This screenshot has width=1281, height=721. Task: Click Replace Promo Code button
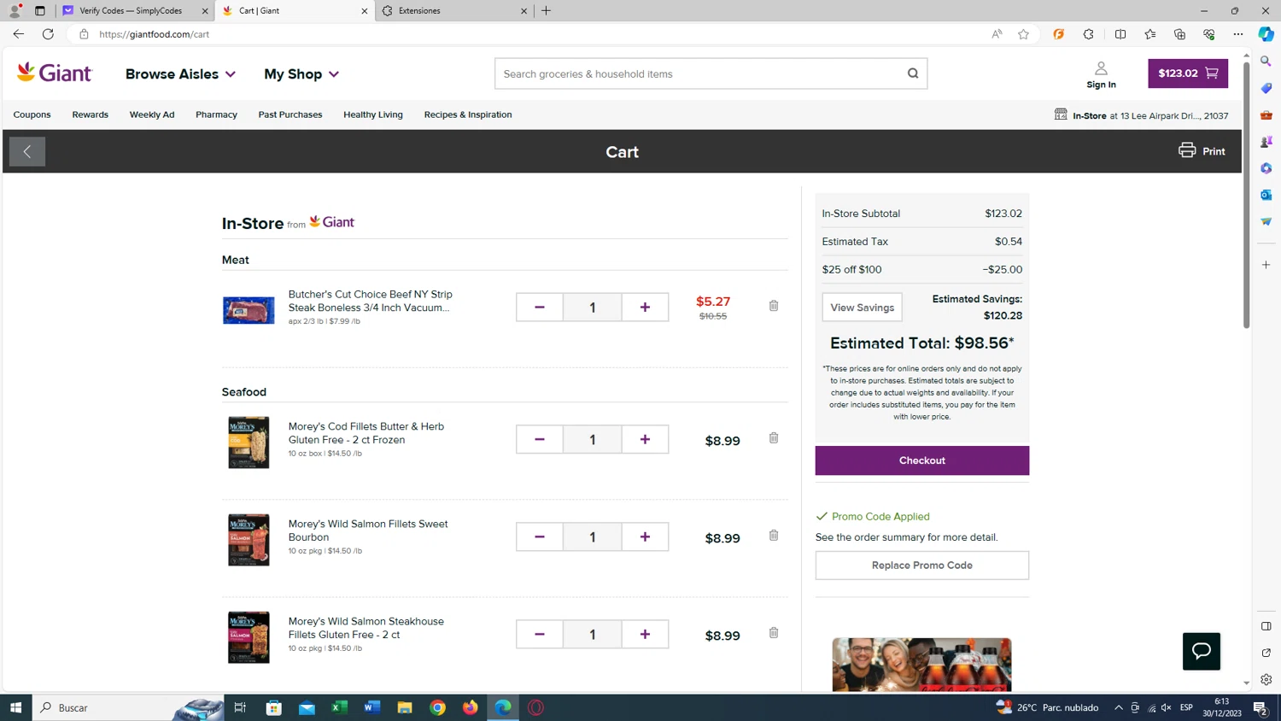[921, 566]
